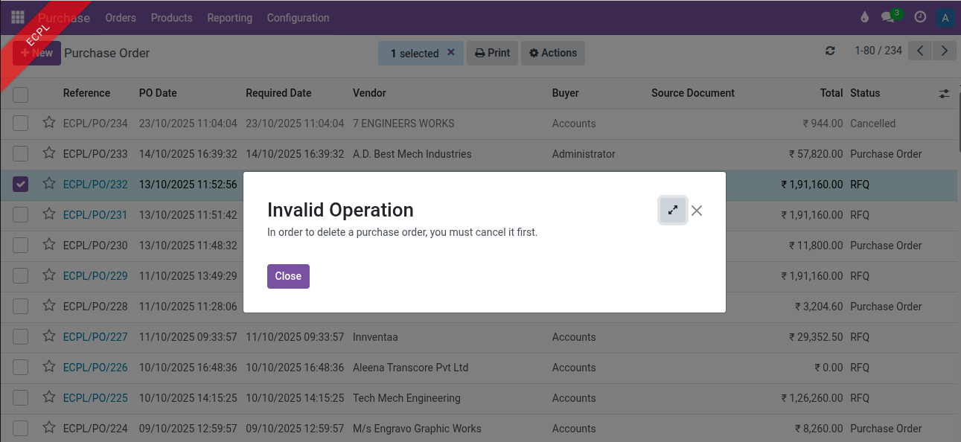Open the Actions dropdown menu
The height and width of the screenshot is (442, 961).
553,53
